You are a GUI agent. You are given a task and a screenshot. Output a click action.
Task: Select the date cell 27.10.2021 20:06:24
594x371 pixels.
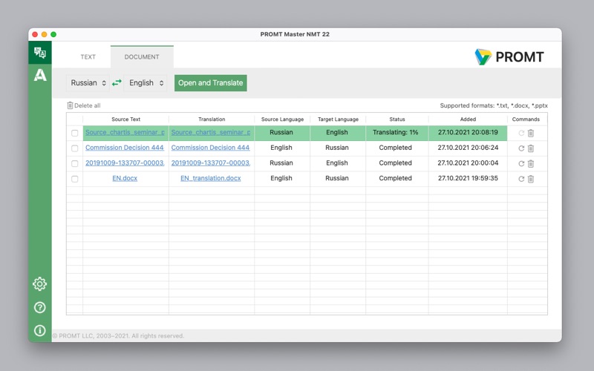[468, 148]
